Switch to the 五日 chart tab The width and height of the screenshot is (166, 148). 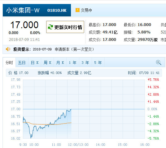pos(22,63)
